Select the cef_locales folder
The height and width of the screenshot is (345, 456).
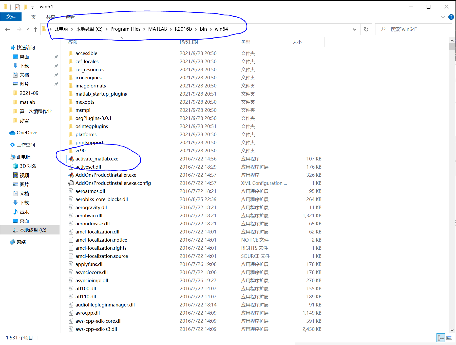click(x=87, y=62)
